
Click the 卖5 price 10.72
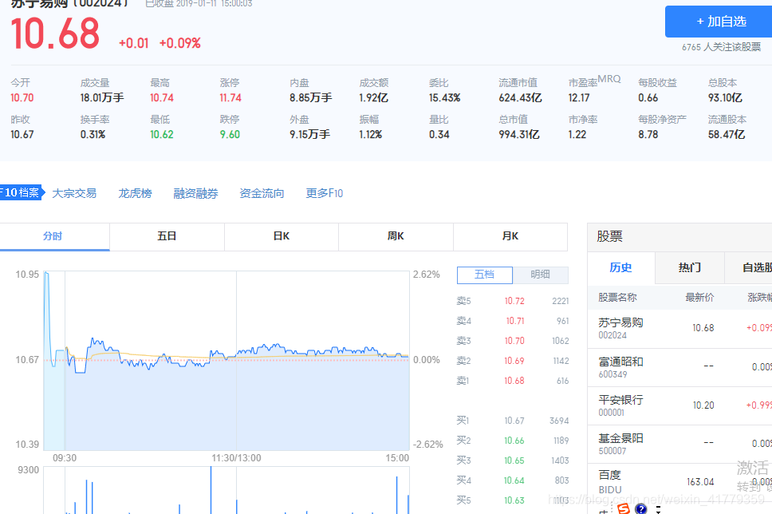pyautogui.click(x=514, y=301)
